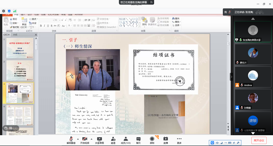This screenshot has width=273, height=146.
Task: Expand audio options arrow beside 解除静音
Action: (78, 139)
